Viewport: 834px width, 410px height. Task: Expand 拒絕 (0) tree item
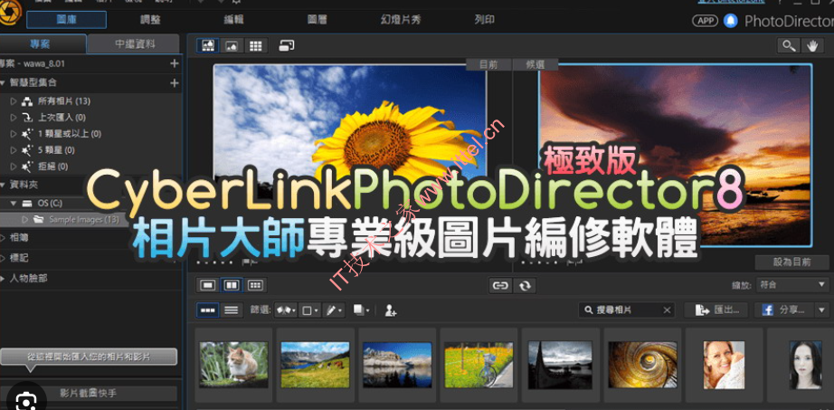point(14,167)
